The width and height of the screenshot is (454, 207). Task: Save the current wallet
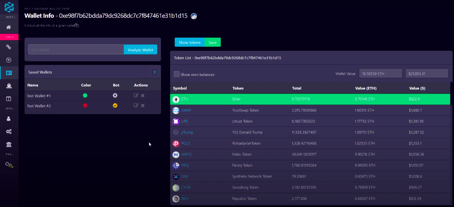[212, 42]
